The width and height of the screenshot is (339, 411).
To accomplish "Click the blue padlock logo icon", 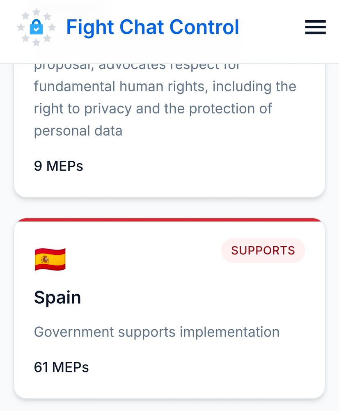I will (36, 27).
